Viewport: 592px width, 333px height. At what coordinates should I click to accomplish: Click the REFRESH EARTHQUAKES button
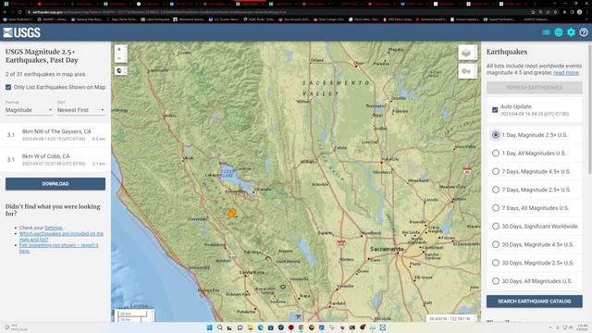[x=534, y=88]
